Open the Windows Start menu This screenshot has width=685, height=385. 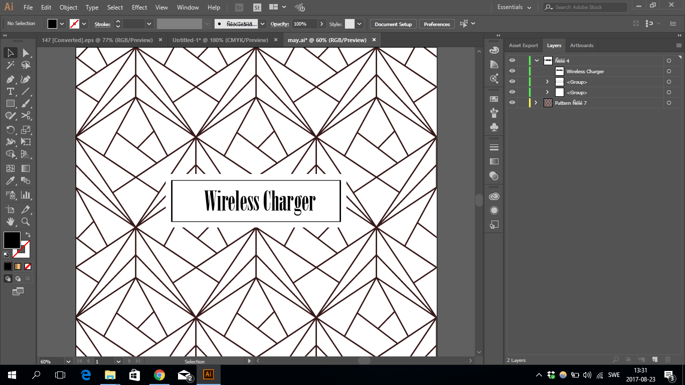(12, 374)
